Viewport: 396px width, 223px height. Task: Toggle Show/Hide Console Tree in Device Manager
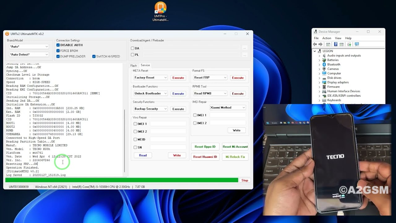[328, 44]
